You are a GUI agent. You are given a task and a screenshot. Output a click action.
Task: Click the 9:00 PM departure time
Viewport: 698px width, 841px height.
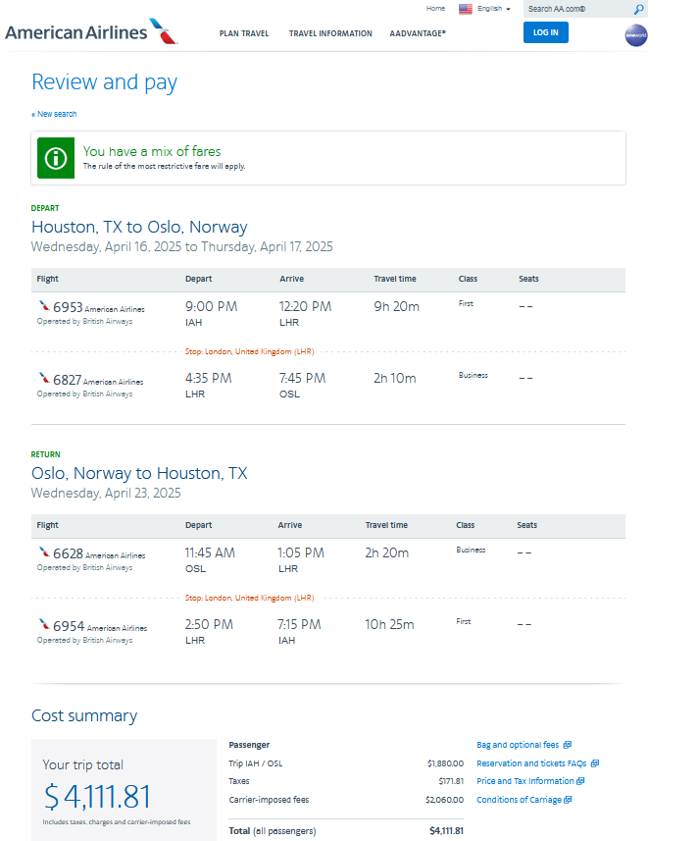tap(211, 306)
